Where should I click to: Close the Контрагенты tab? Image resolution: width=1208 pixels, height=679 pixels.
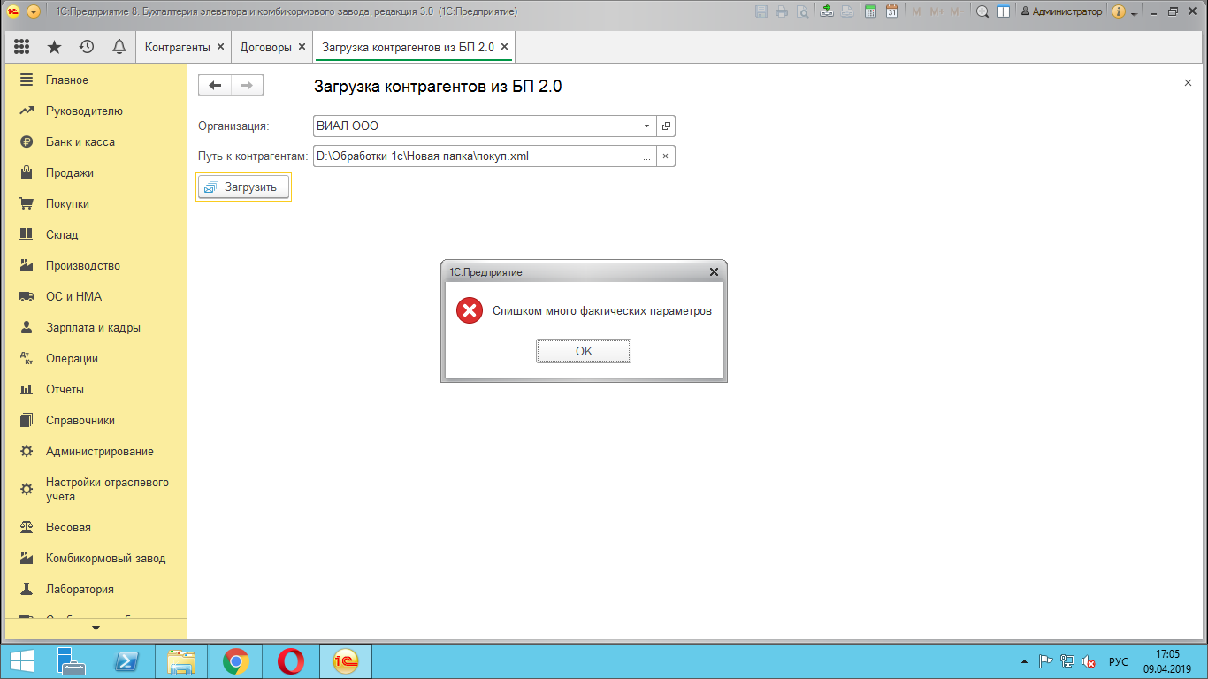coord(220,47)
